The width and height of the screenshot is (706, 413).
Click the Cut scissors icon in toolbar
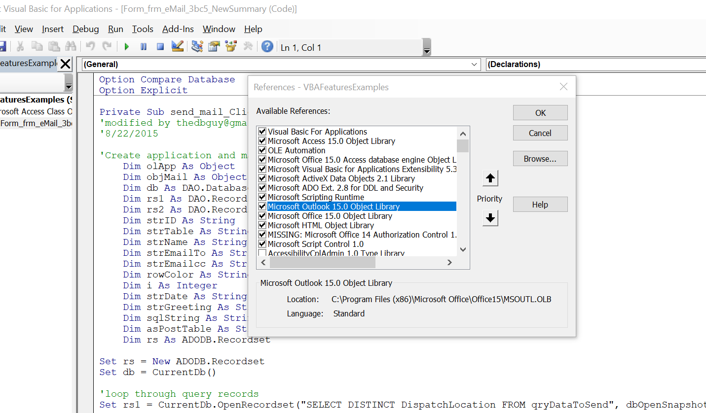[x=20, y=47]
